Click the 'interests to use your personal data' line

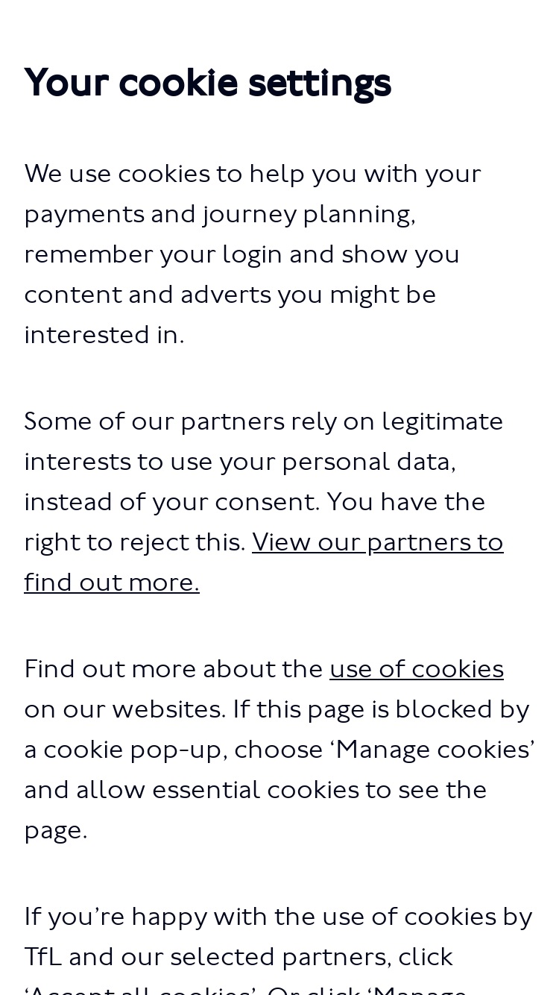pyautogui.click(x=239, y=462)
